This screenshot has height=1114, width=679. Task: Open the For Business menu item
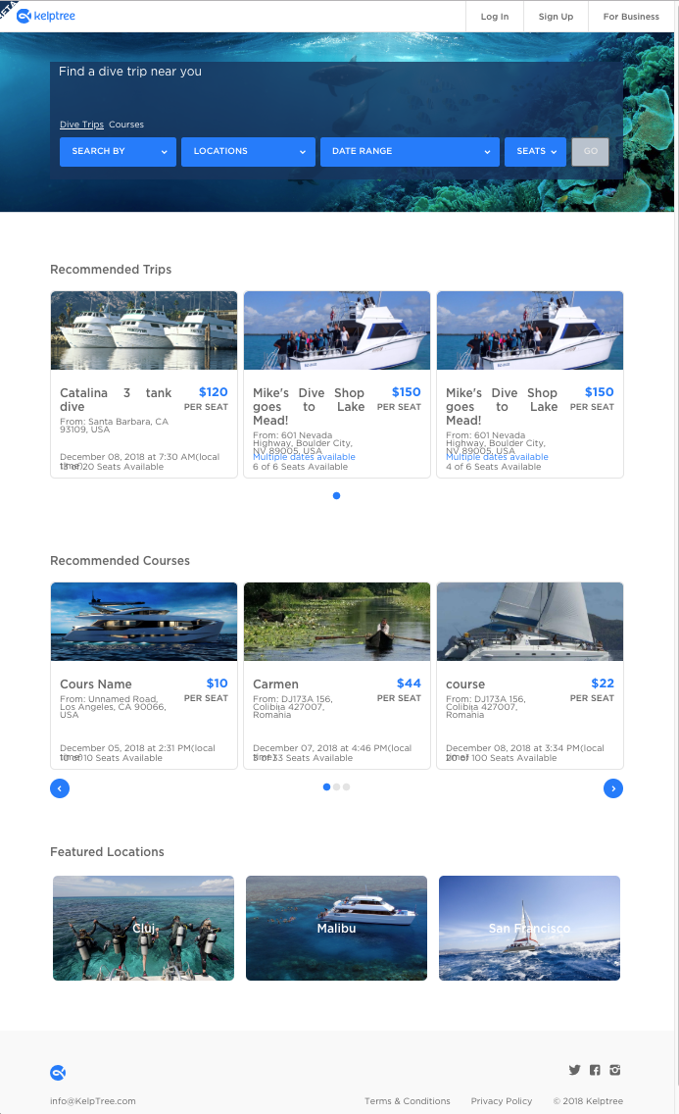point(631,17)
